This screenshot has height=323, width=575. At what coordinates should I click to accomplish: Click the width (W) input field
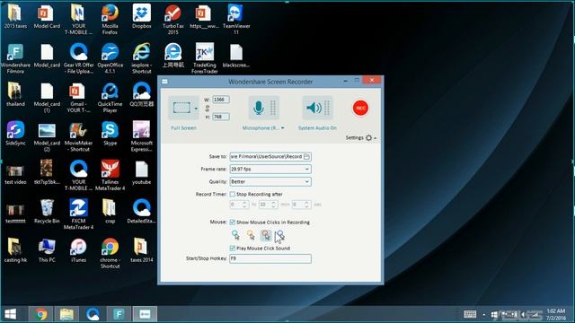click(x=221, y=100)
